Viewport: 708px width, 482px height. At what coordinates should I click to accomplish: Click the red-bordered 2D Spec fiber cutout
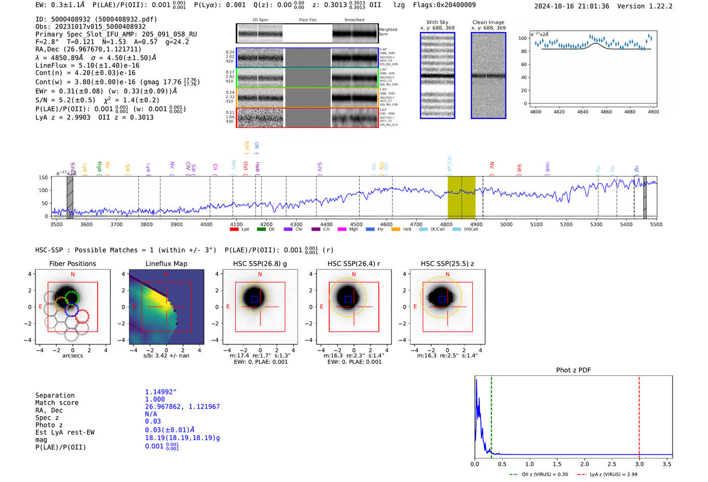pyautogui.click(x=260, y=118)
